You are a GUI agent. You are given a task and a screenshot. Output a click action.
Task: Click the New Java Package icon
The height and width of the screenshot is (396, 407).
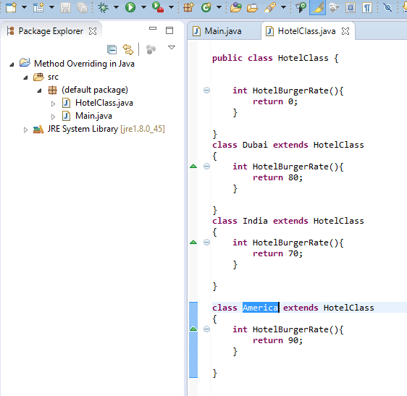tap(189, 7)
